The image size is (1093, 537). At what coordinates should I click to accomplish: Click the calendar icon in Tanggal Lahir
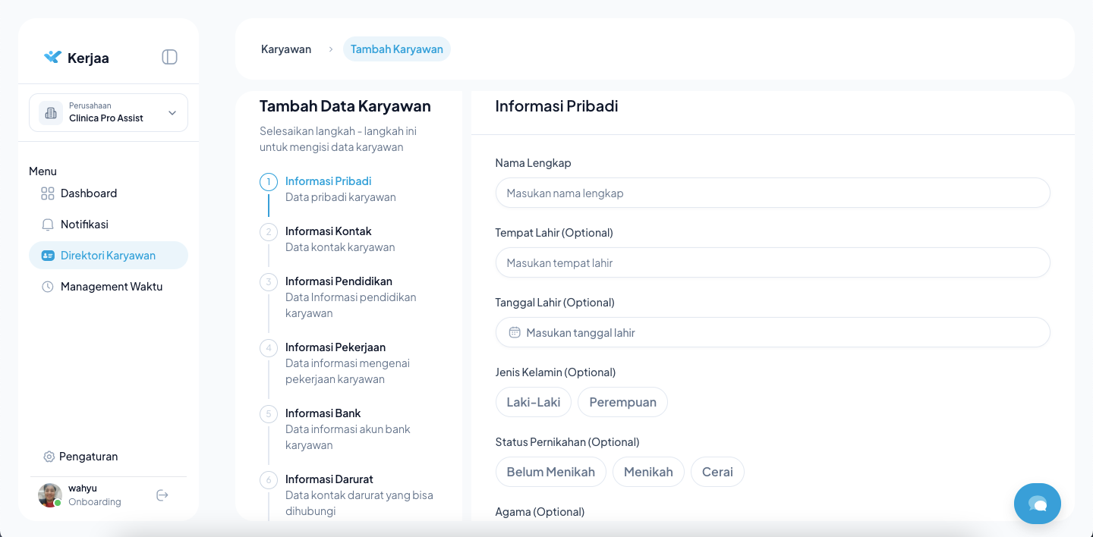pyautogui.click(x=515, y=332)
